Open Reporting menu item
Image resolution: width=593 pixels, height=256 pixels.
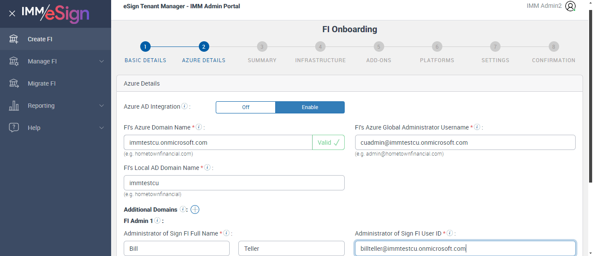(56, 106)
